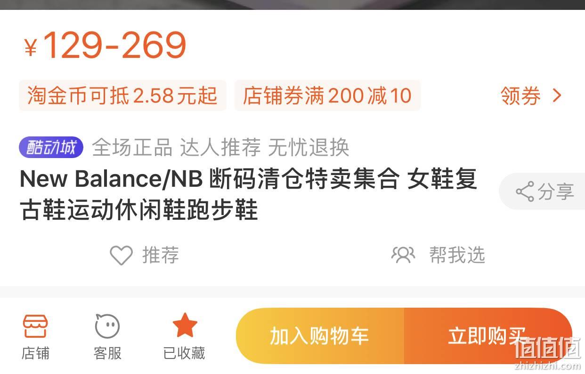Click the heart icon beside 推荐
The height and width of the screenshot is (374, 585).
(x=121, y=255)
